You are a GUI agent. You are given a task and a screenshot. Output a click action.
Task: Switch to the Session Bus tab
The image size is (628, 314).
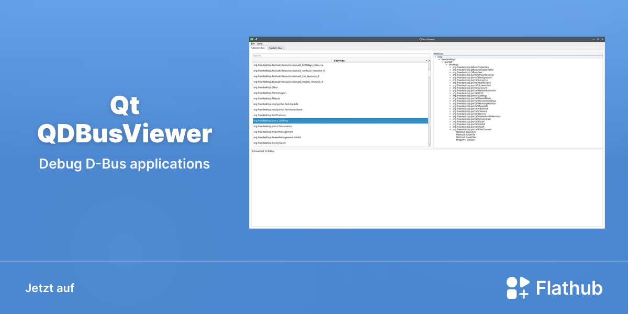258,48
